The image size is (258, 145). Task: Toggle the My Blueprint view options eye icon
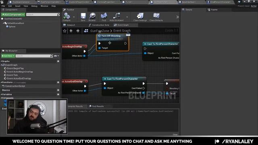pos(56,56)
